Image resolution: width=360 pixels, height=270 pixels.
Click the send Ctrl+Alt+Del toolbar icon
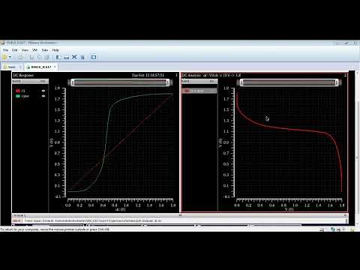20,57
